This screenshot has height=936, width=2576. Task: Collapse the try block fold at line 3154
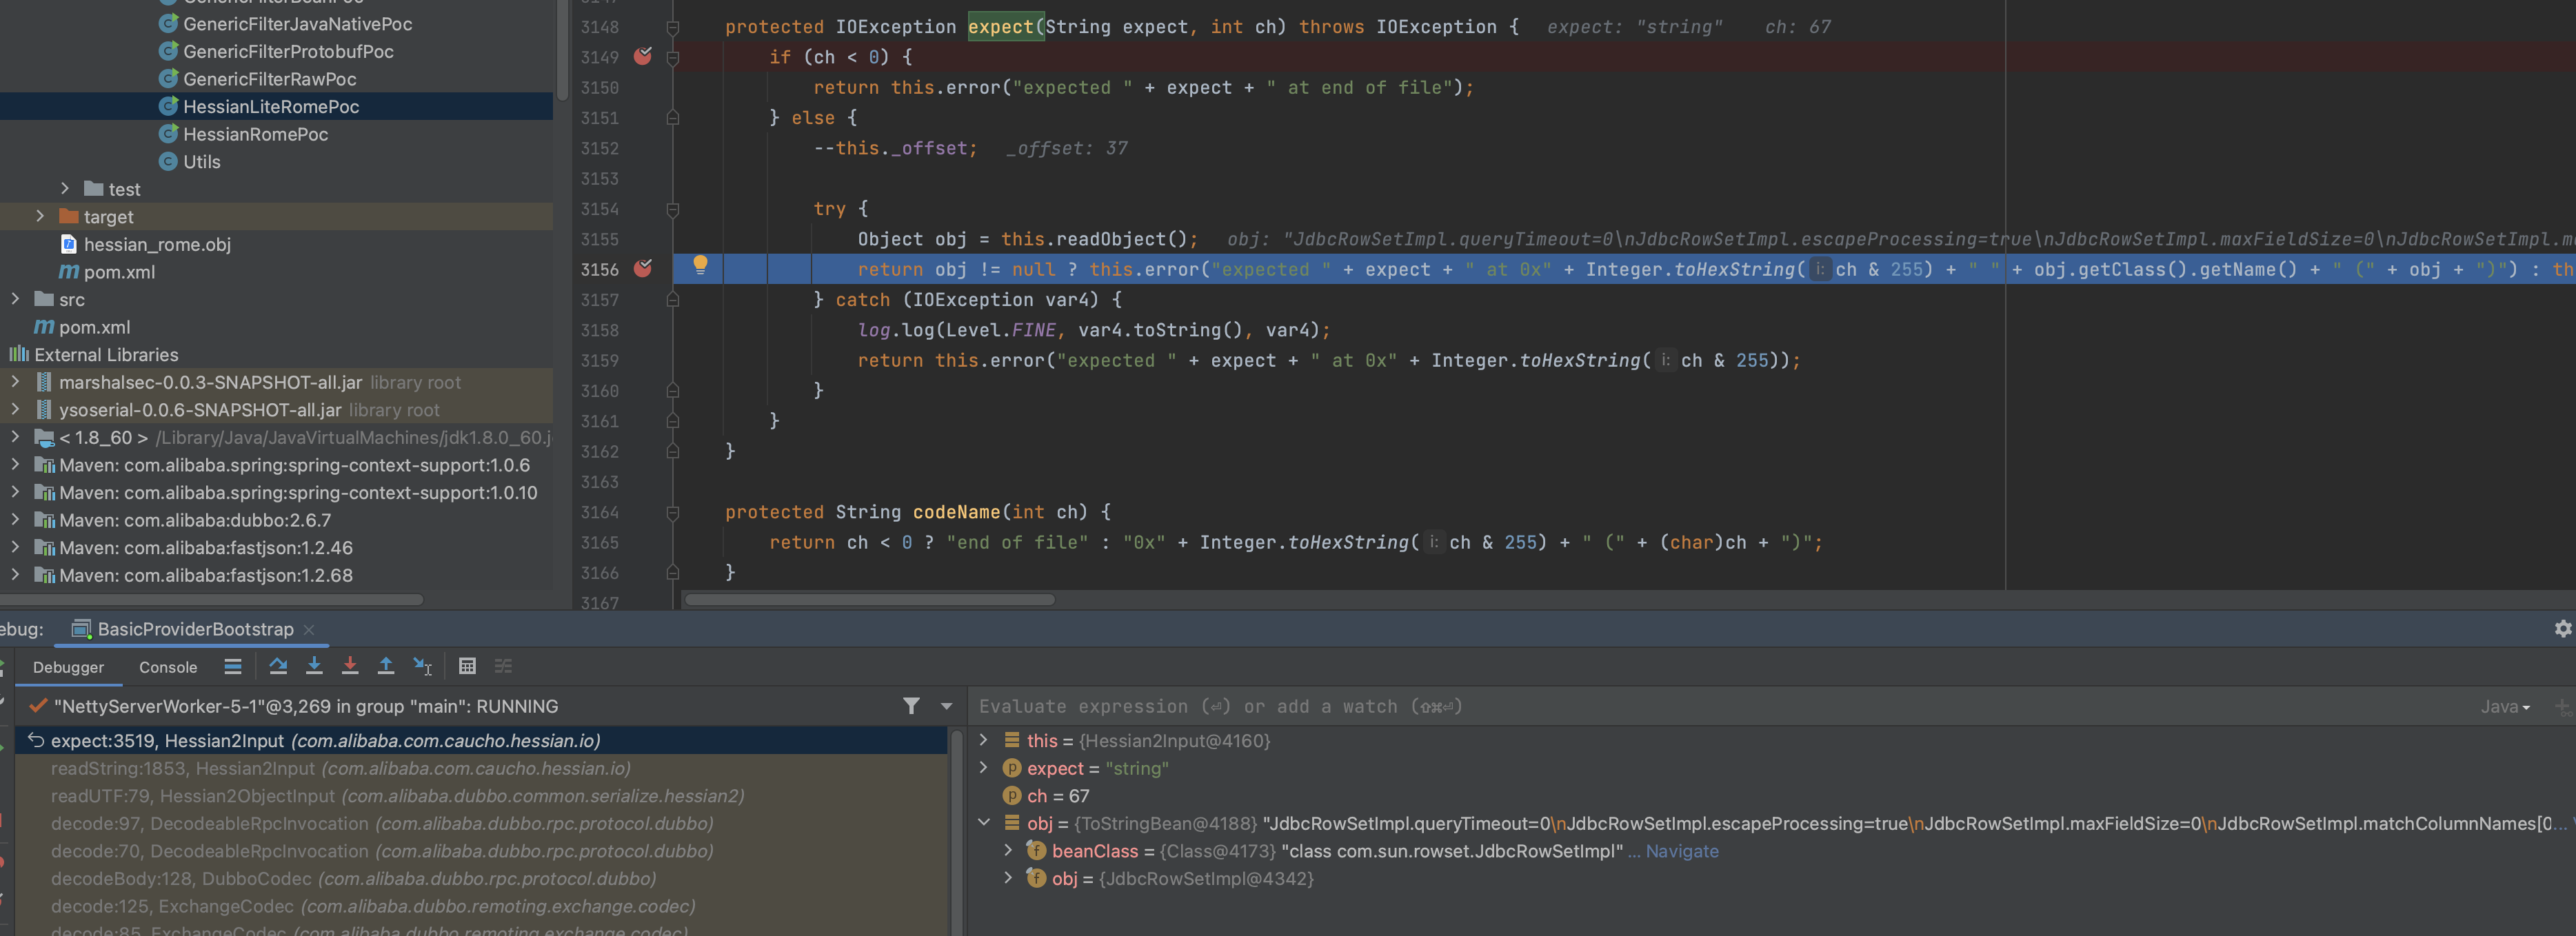coord(673,210)
